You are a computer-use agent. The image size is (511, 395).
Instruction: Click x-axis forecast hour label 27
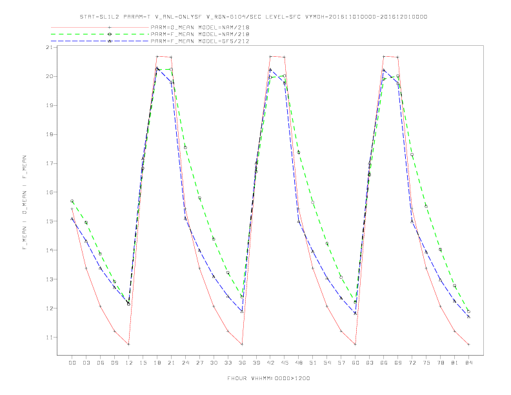click(199, 363)
